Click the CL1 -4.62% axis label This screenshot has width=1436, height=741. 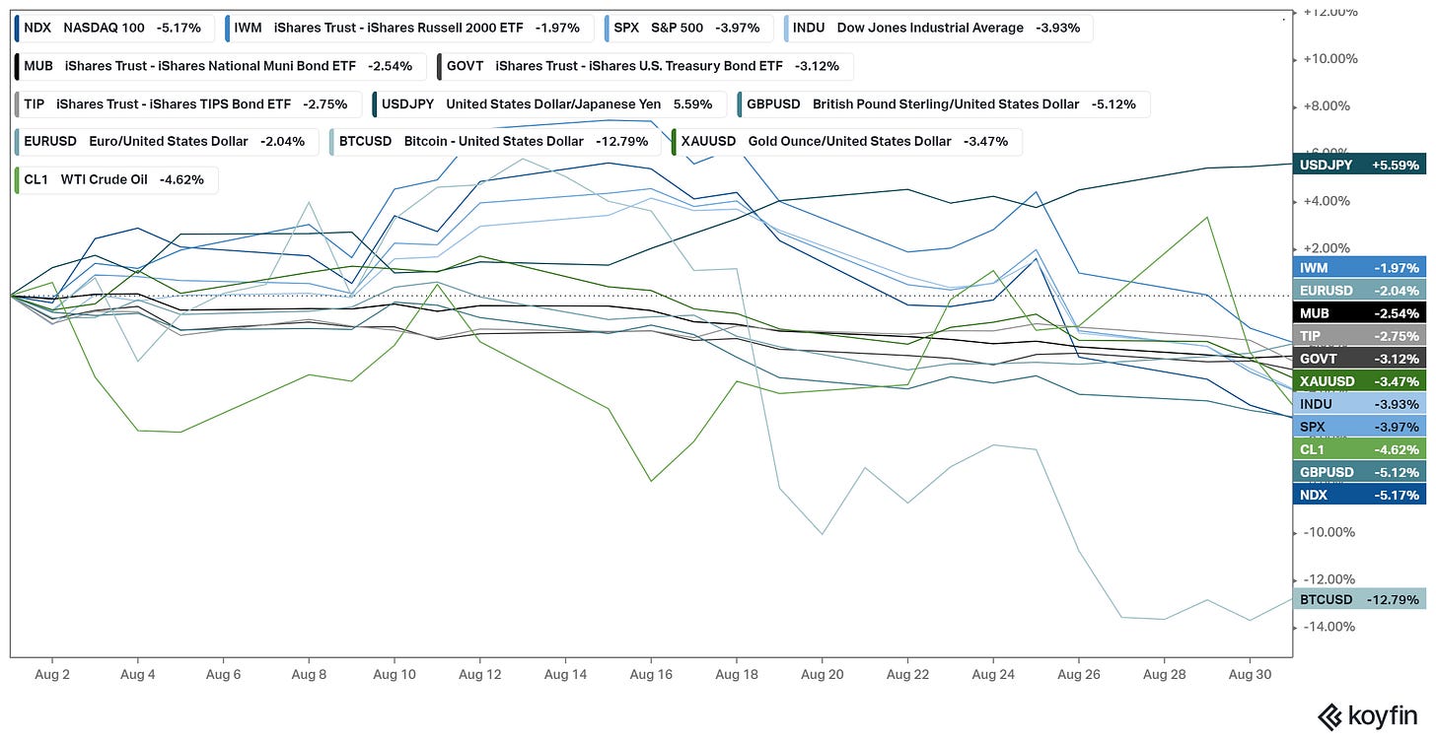click(1358, 449)
